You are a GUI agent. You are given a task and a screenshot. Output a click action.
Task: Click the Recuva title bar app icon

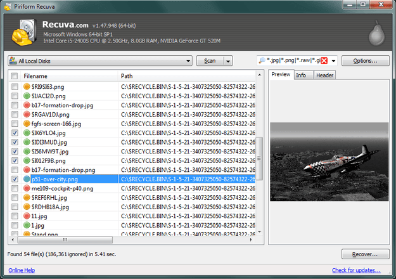click(x=8, y=6)
